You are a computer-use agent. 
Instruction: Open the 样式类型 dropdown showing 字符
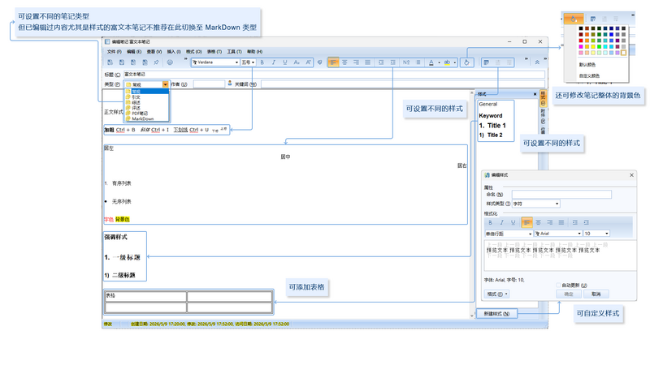click(x=557, y=204)
